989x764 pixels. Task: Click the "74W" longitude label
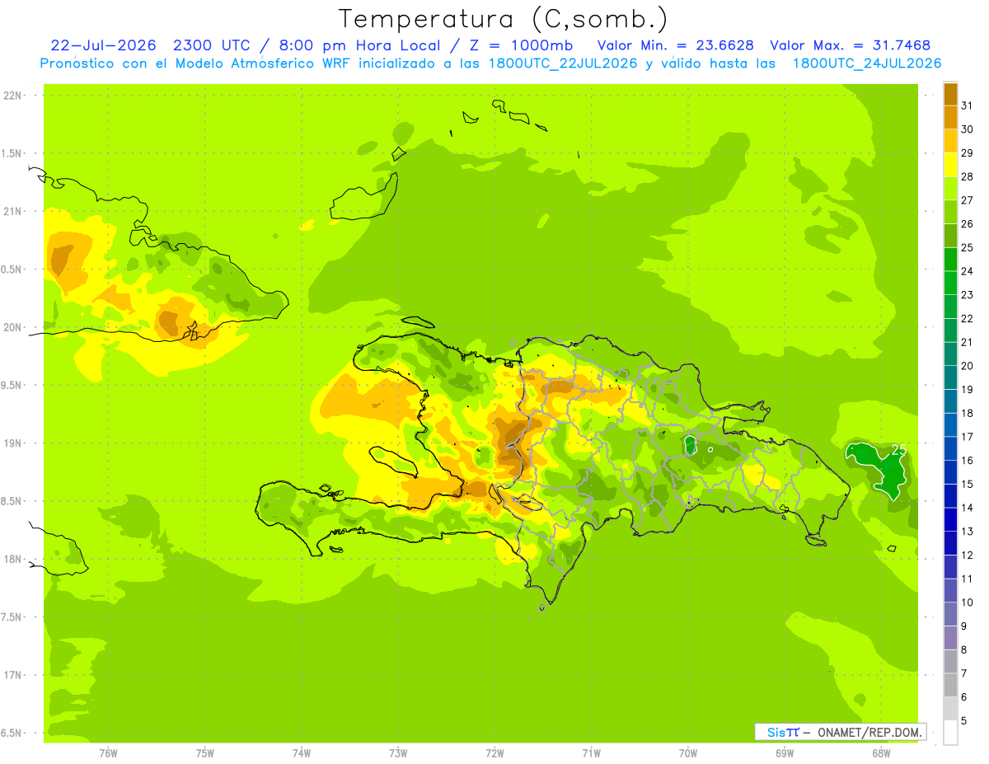pos(302,753)
